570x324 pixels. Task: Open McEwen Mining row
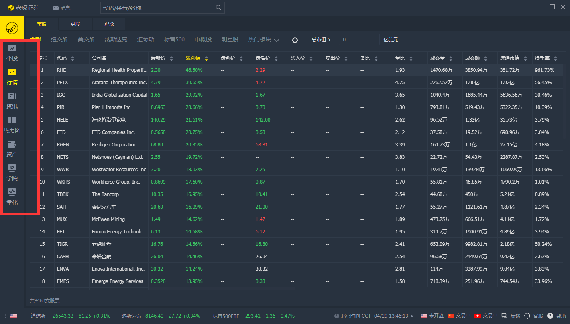click(296, 219)
